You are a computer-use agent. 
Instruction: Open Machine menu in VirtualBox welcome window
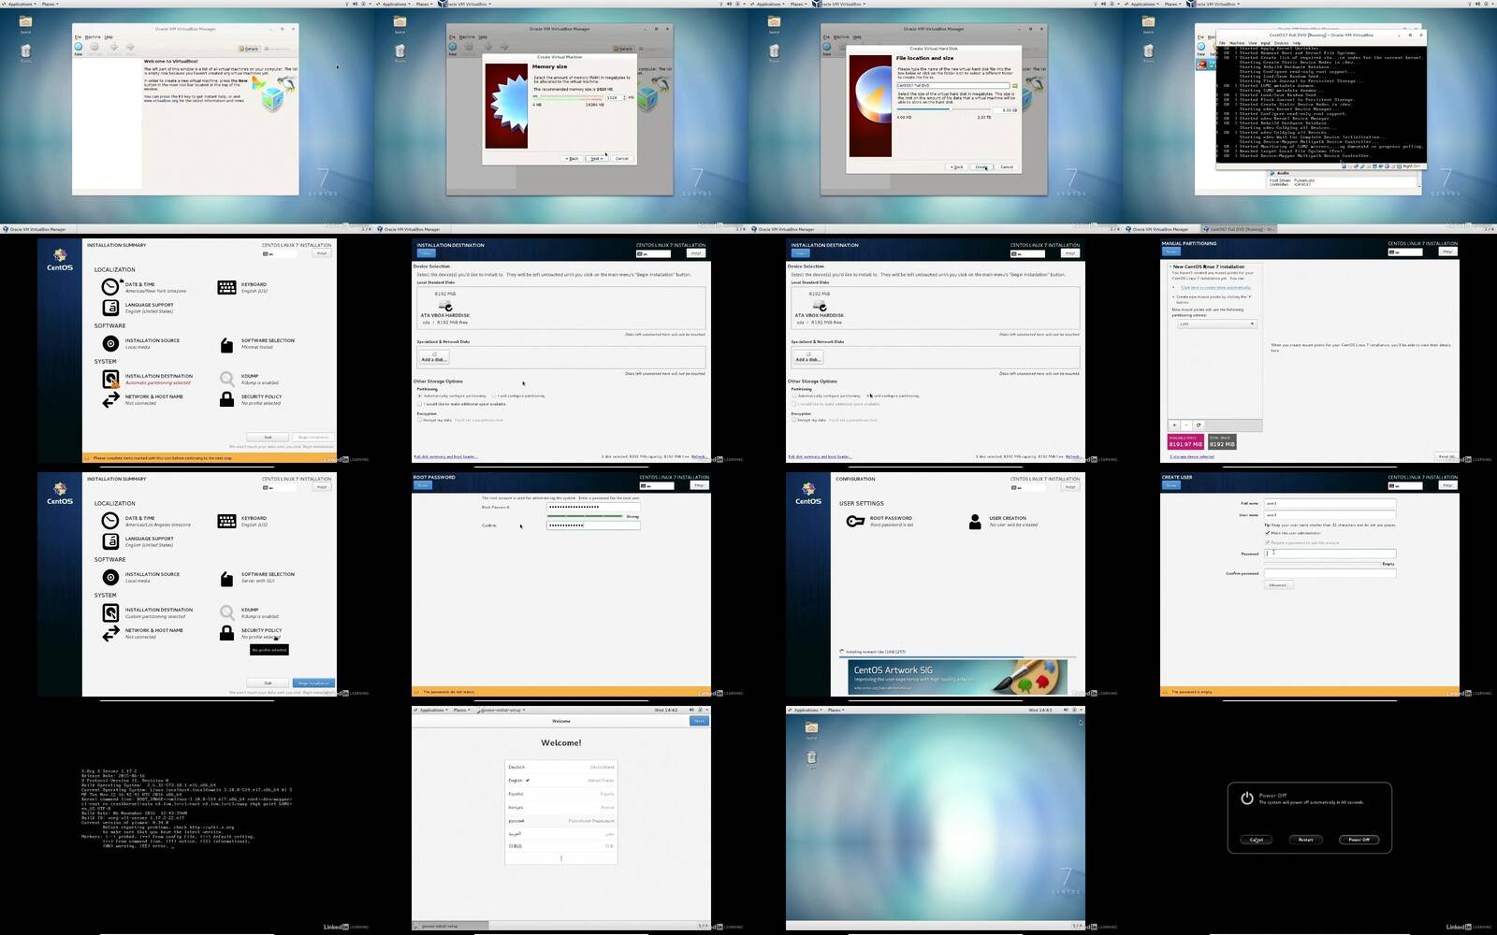[93, 37]
